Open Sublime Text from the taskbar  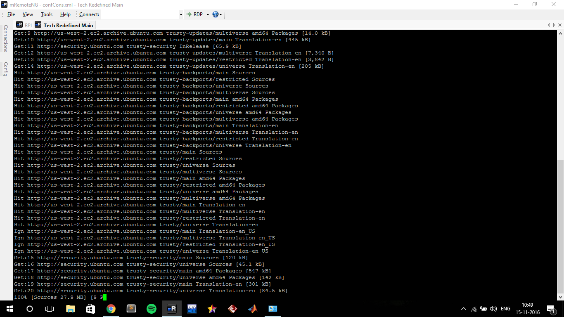coord(131,309)
